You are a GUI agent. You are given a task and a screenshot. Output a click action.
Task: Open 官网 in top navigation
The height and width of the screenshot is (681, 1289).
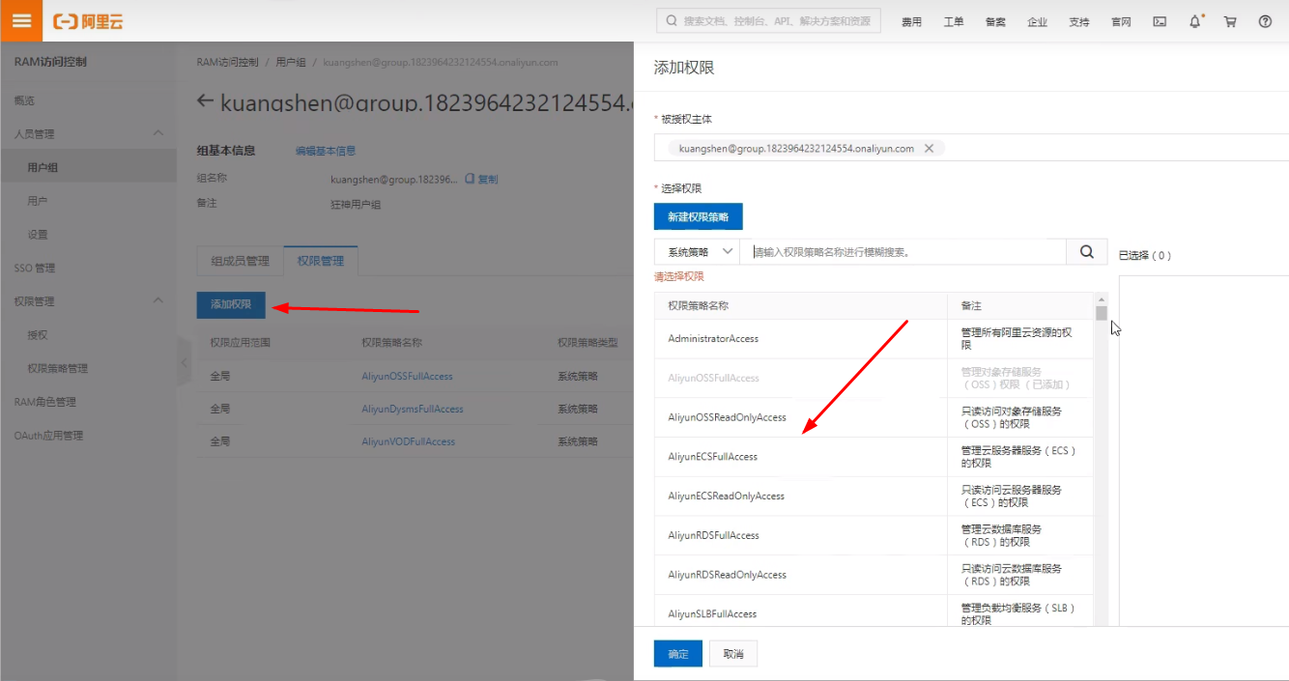click(1121, 21)
